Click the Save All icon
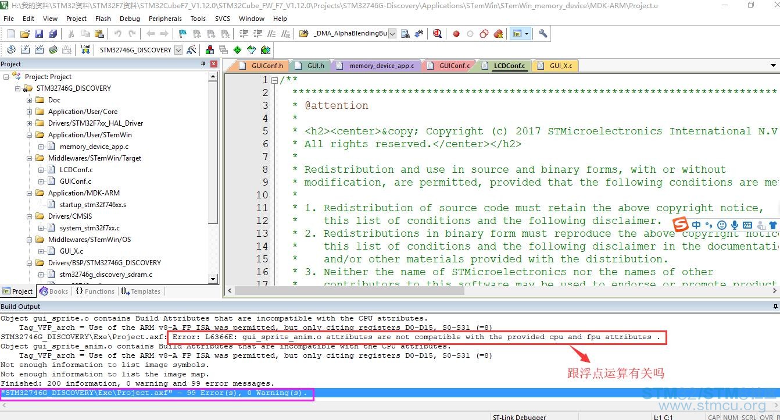The width and height of the screenshot is (780, 420). click(x=53, y=34)
